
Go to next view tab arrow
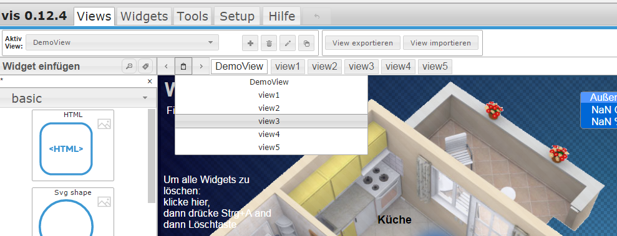(x=201, y=67)
